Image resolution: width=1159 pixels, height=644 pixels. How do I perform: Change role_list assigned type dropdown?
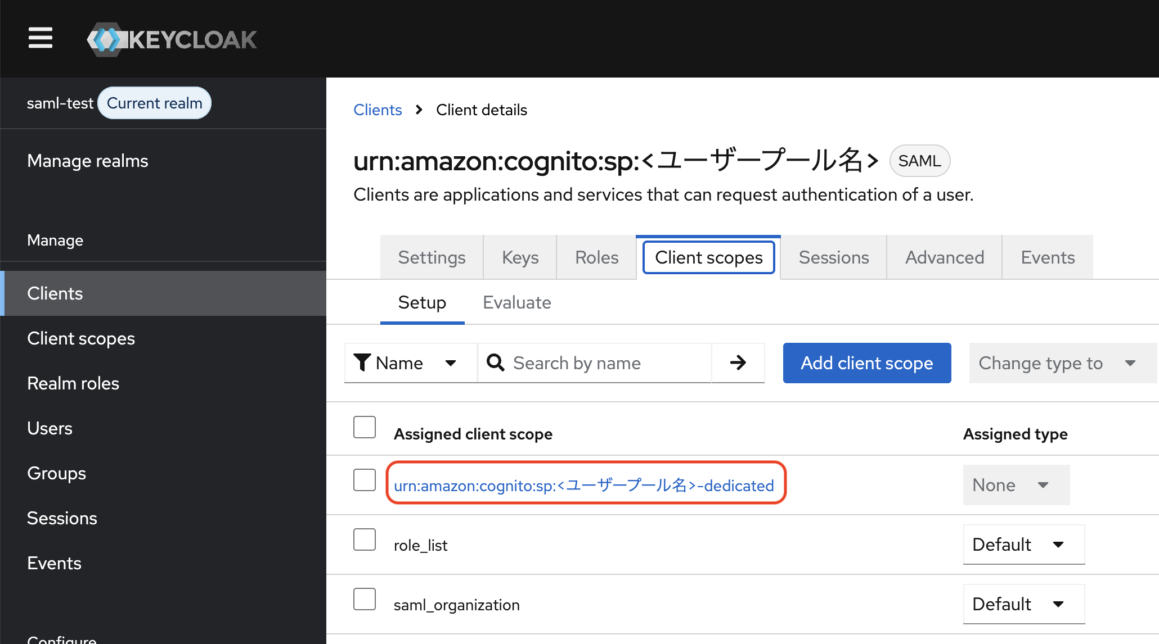click(x=1024, y=545)
